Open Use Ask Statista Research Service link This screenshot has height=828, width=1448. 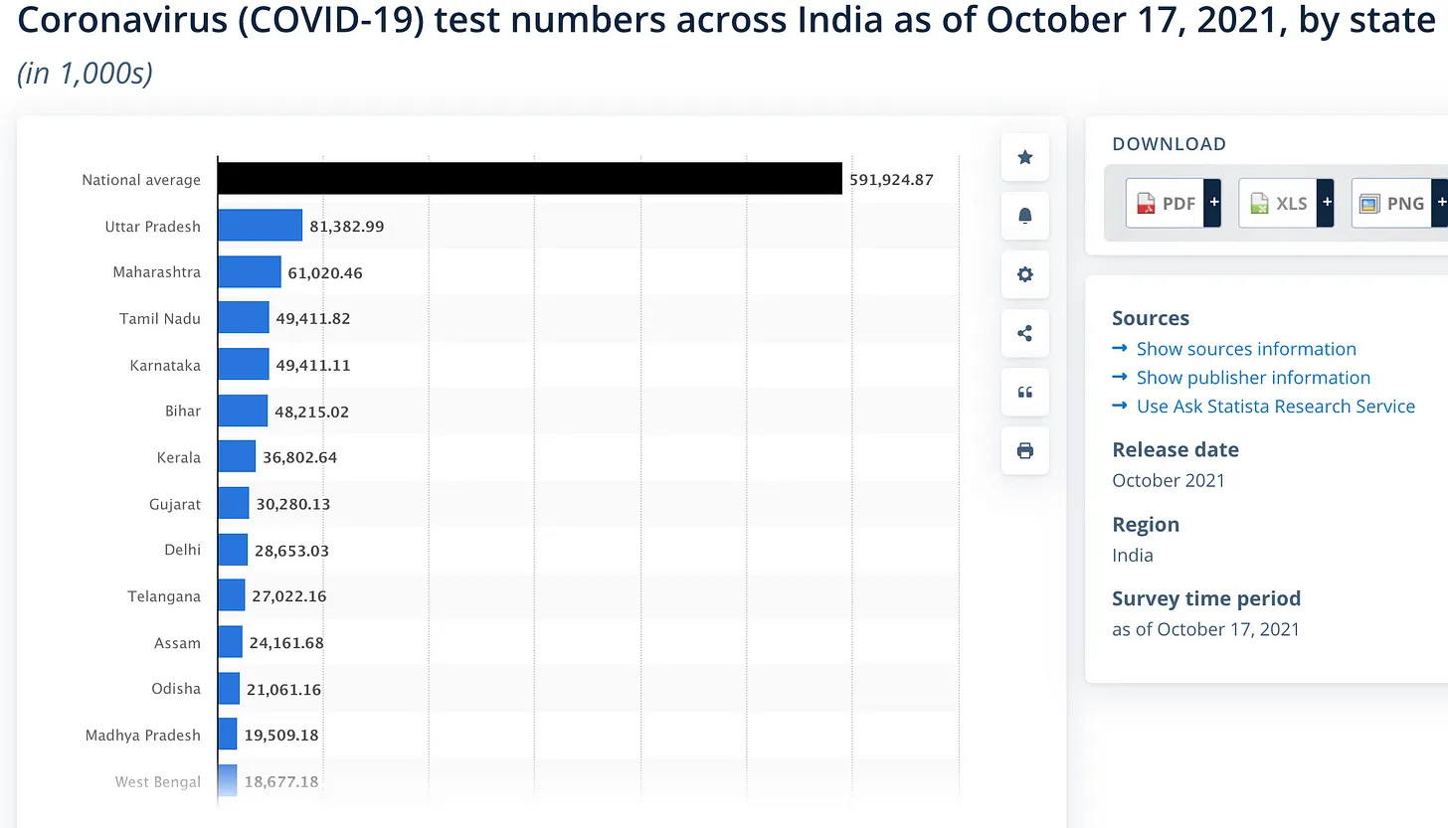(1276, 407)
